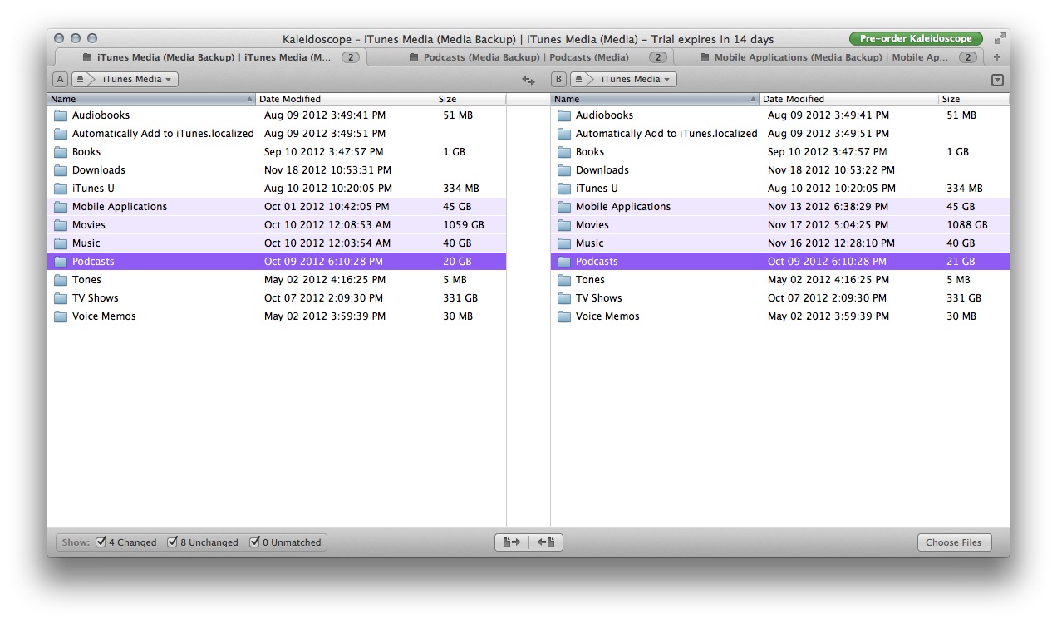
Task: Click Audiobooks folder icon in pane A
Action: [61, 115]
